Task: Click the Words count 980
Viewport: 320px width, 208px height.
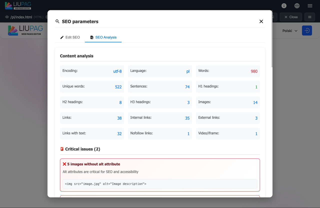Action: [254, 71]
